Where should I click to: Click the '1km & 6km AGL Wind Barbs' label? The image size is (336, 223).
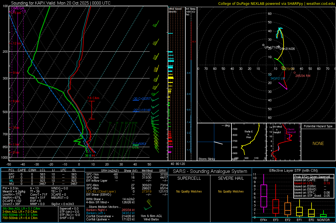pyautogui.click(x=151, y=218)
